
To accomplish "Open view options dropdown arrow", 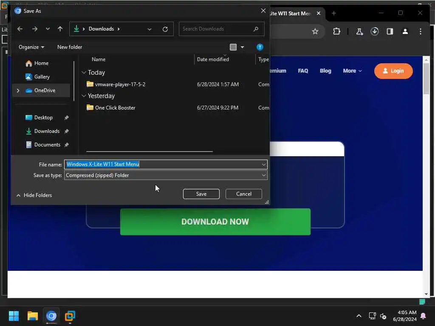I will (242, 48).
